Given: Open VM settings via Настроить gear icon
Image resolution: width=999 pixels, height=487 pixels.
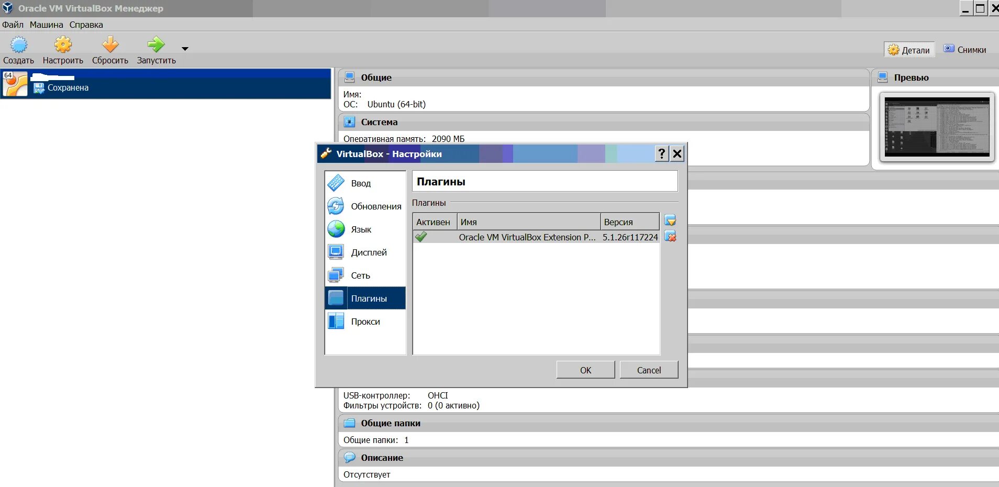Looking at the screenshot, I should click(x=63, y=45).
